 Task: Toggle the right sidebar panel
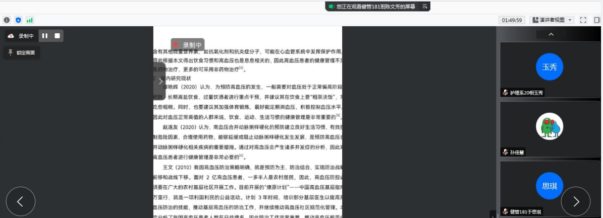[x=596, y=20]
